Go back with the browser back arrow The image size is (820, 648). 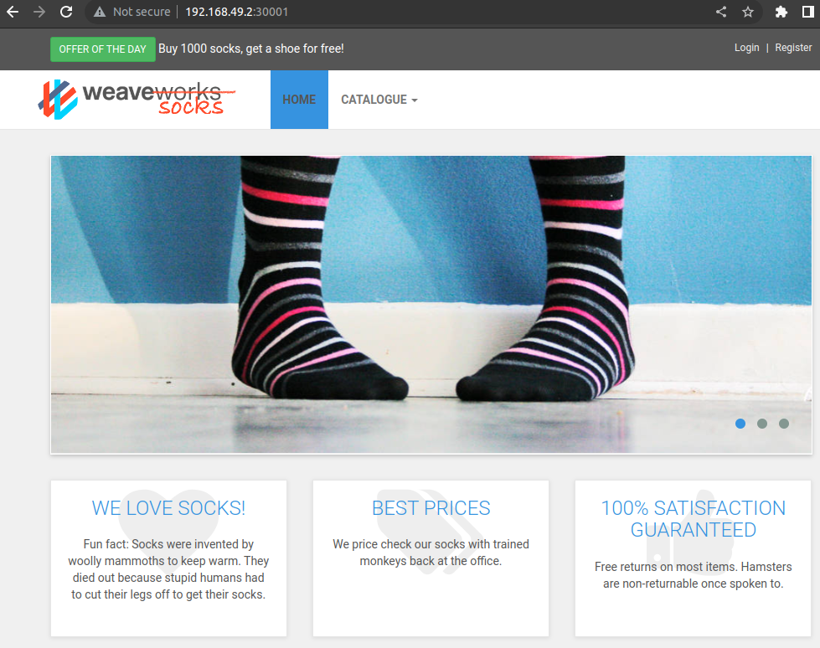pos(13,12)
